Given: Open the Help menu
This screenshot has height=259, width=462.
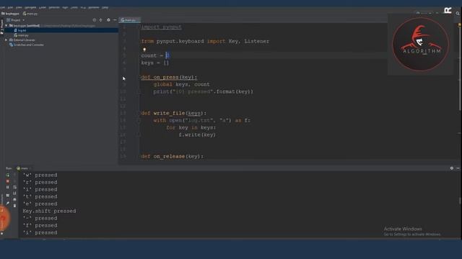Looking at the screenshot, I should point(105,7).
